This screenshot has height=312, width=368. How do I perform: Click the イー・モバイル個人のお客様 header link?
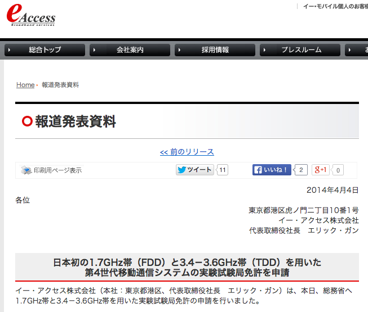(335, 6)
